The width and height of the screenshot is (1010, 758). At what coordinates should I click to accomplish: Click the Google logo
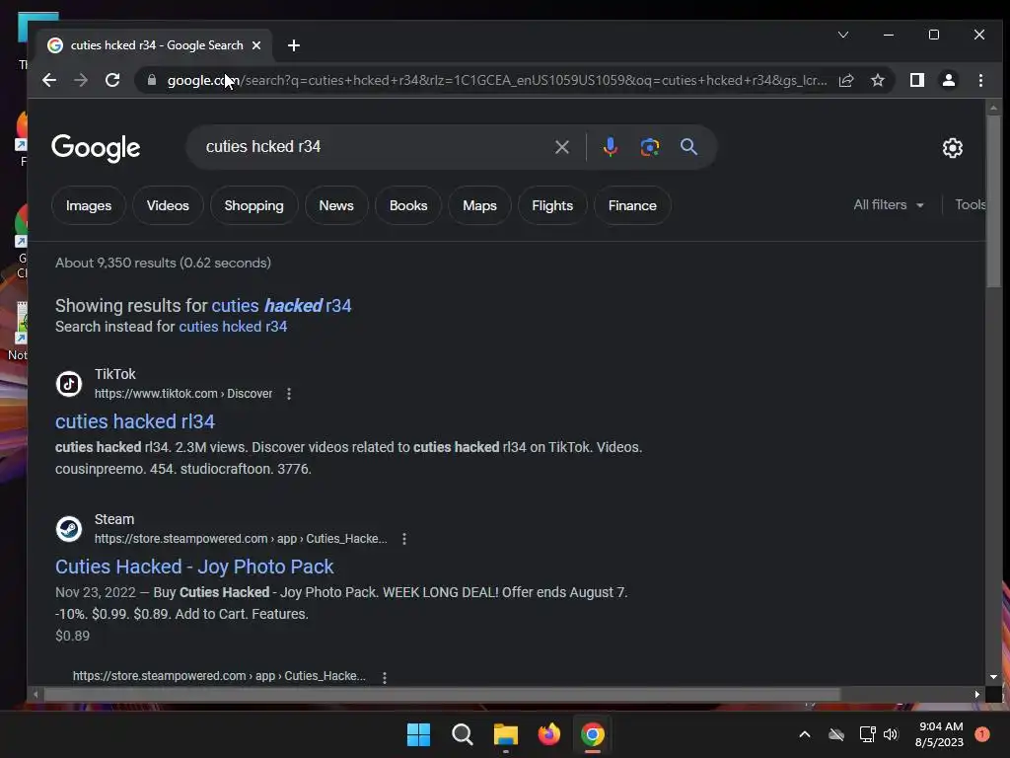tap(96, 148)
